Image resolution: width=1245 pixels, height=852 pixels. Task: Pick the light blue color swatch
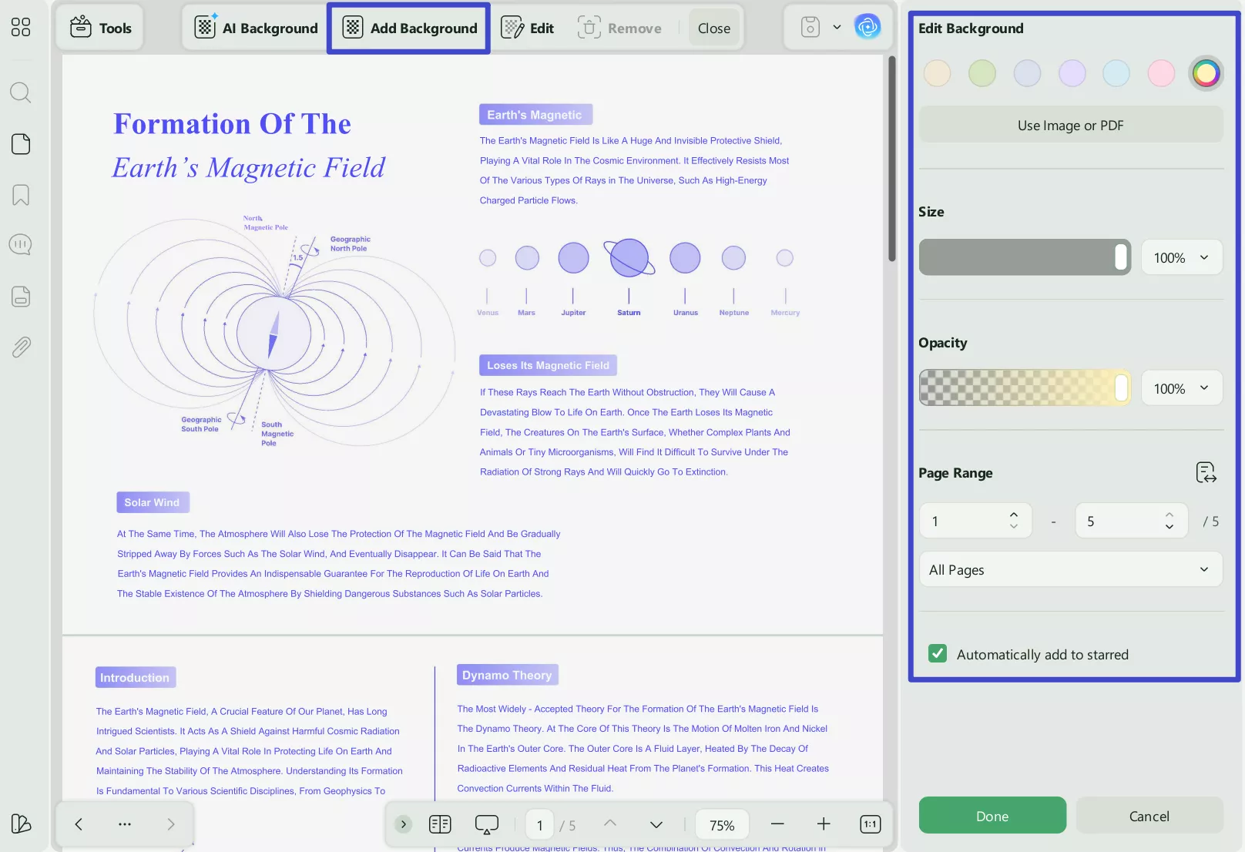[x=1116, y=73]
